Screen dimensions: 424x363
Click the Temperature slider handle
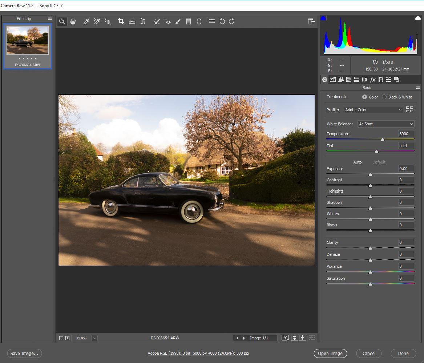pyautogui.click(x=383, y=140)
